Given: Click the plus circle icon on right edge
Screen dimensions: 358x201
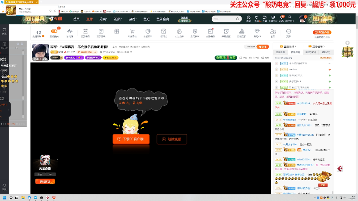Looking at the screenshot, I should pos(347,43).
